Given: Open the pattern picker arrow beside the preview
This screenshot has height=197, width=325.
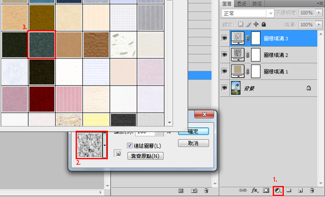Looking at the screenshot, I should point(105,145).
